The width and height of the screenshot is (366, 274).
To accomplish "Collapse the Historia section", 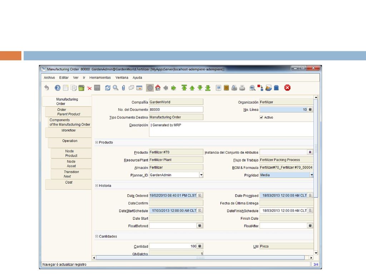I will tap(97, 186).
